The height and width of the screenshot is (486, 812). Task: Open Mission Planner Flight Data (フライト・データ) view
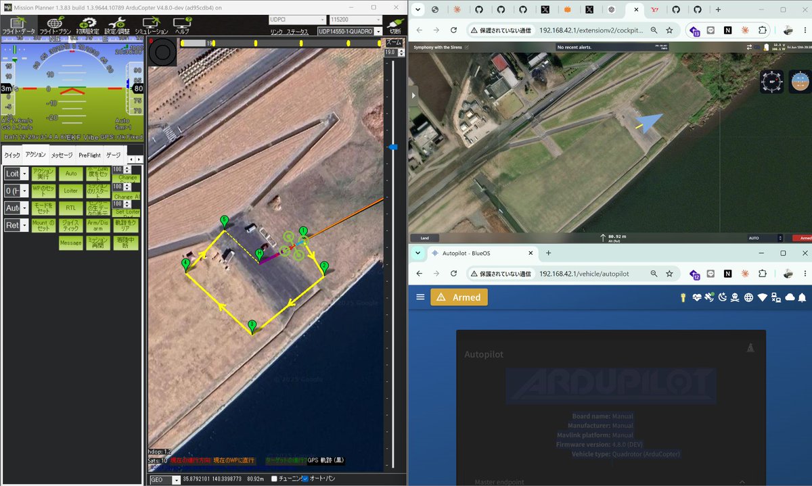(18, 25)
